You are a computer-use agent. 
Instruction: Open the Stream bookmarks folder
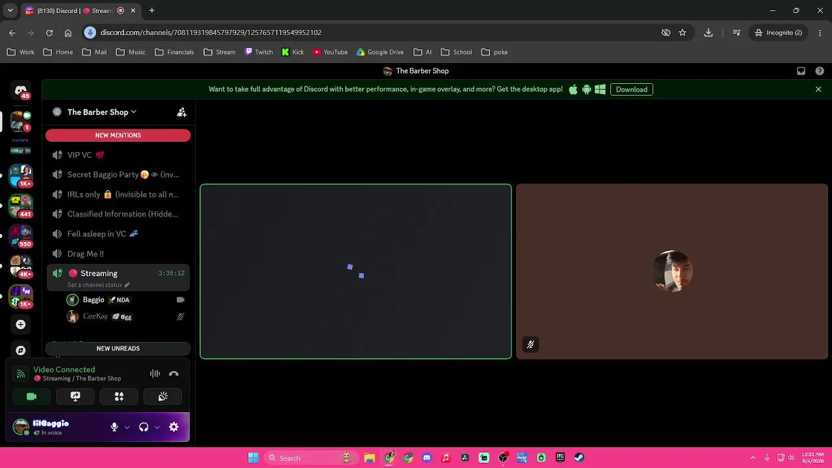220,52
